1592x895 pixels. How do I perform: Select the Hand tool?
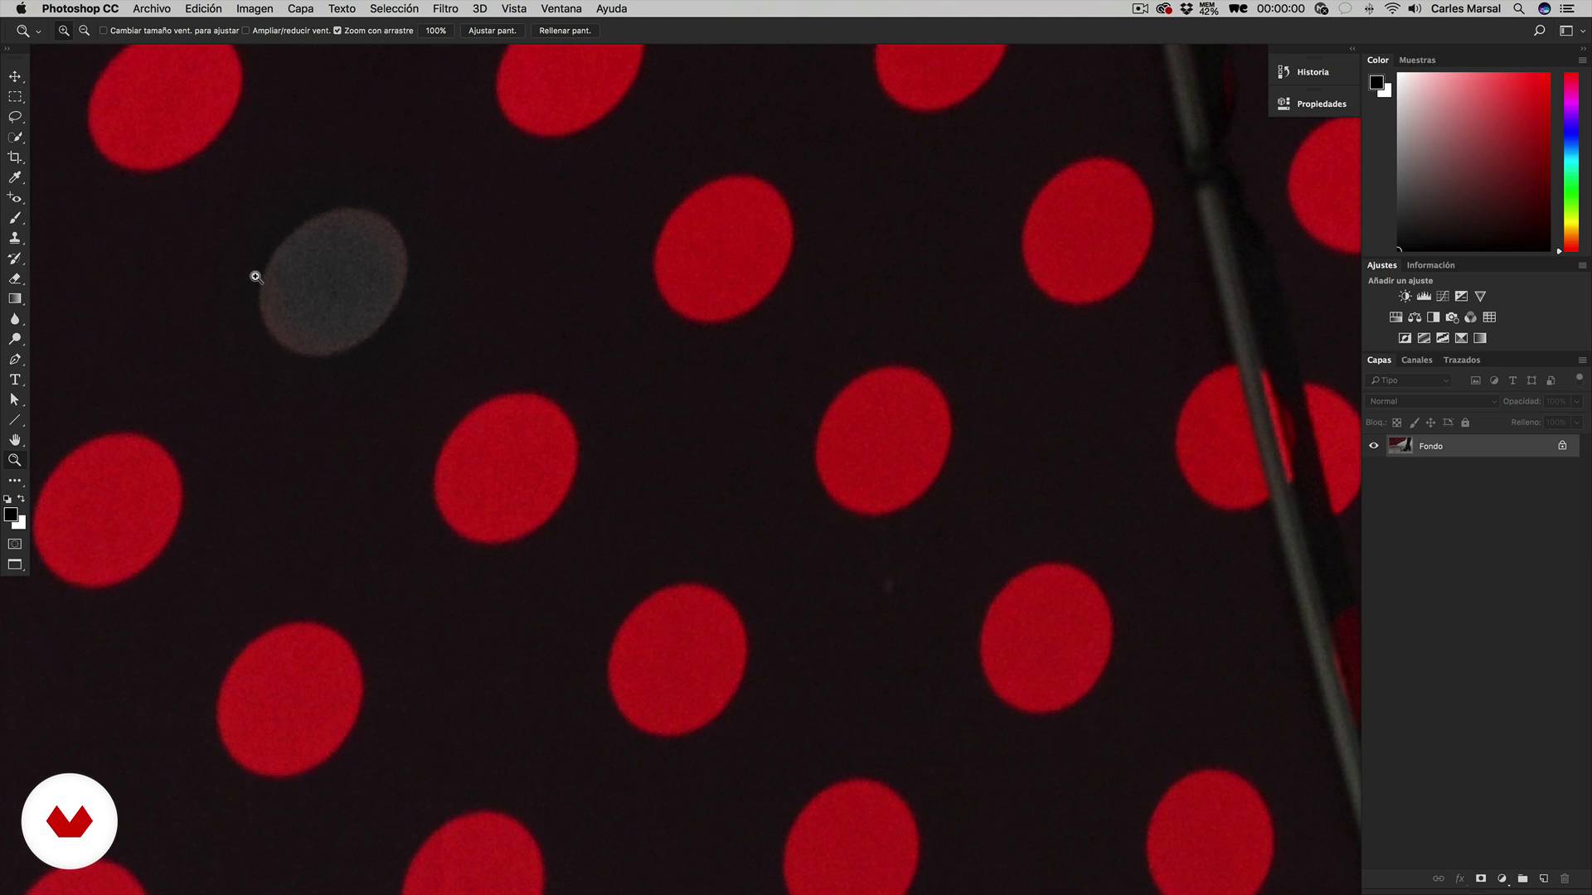tap(15, 440)
